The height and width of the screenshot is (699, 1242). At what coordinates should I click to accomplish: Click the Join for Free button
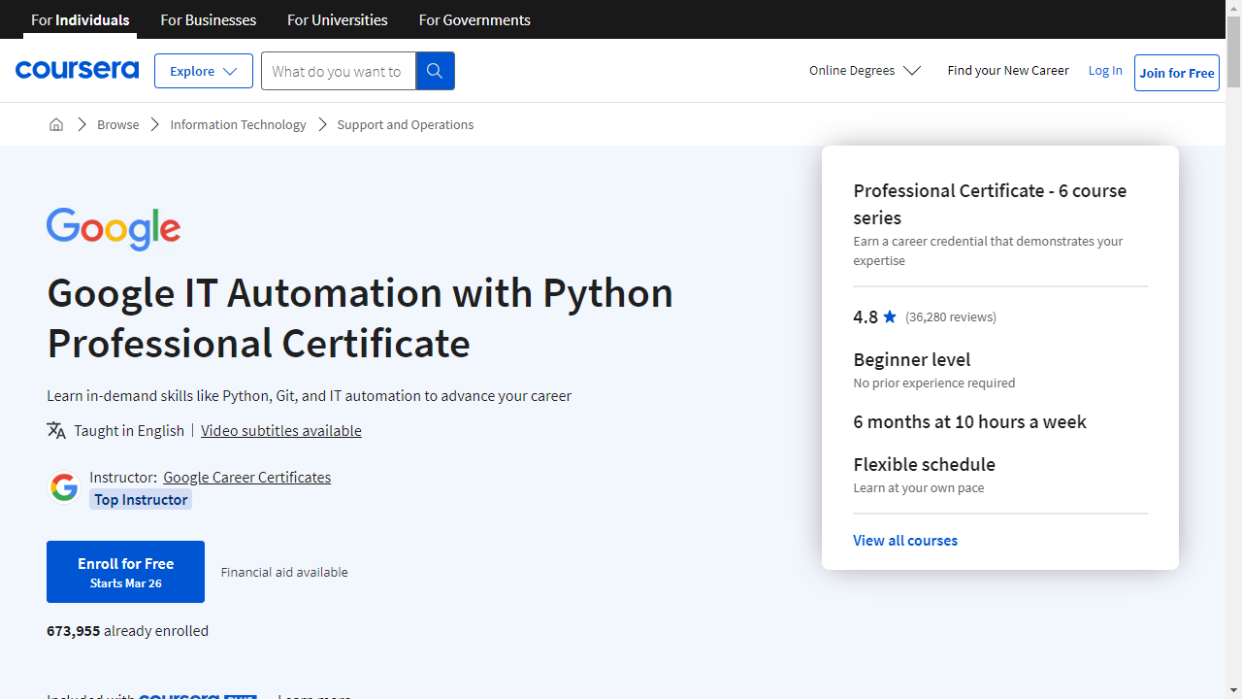(1177, 73)
